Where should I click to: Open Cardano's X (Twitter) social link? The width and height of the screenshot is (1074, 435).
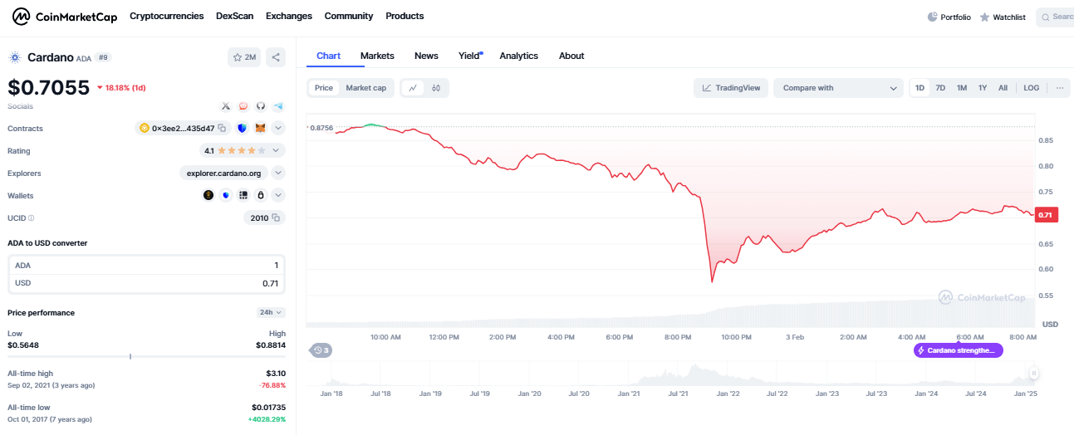pyautogui.click(x=226, y=106)
